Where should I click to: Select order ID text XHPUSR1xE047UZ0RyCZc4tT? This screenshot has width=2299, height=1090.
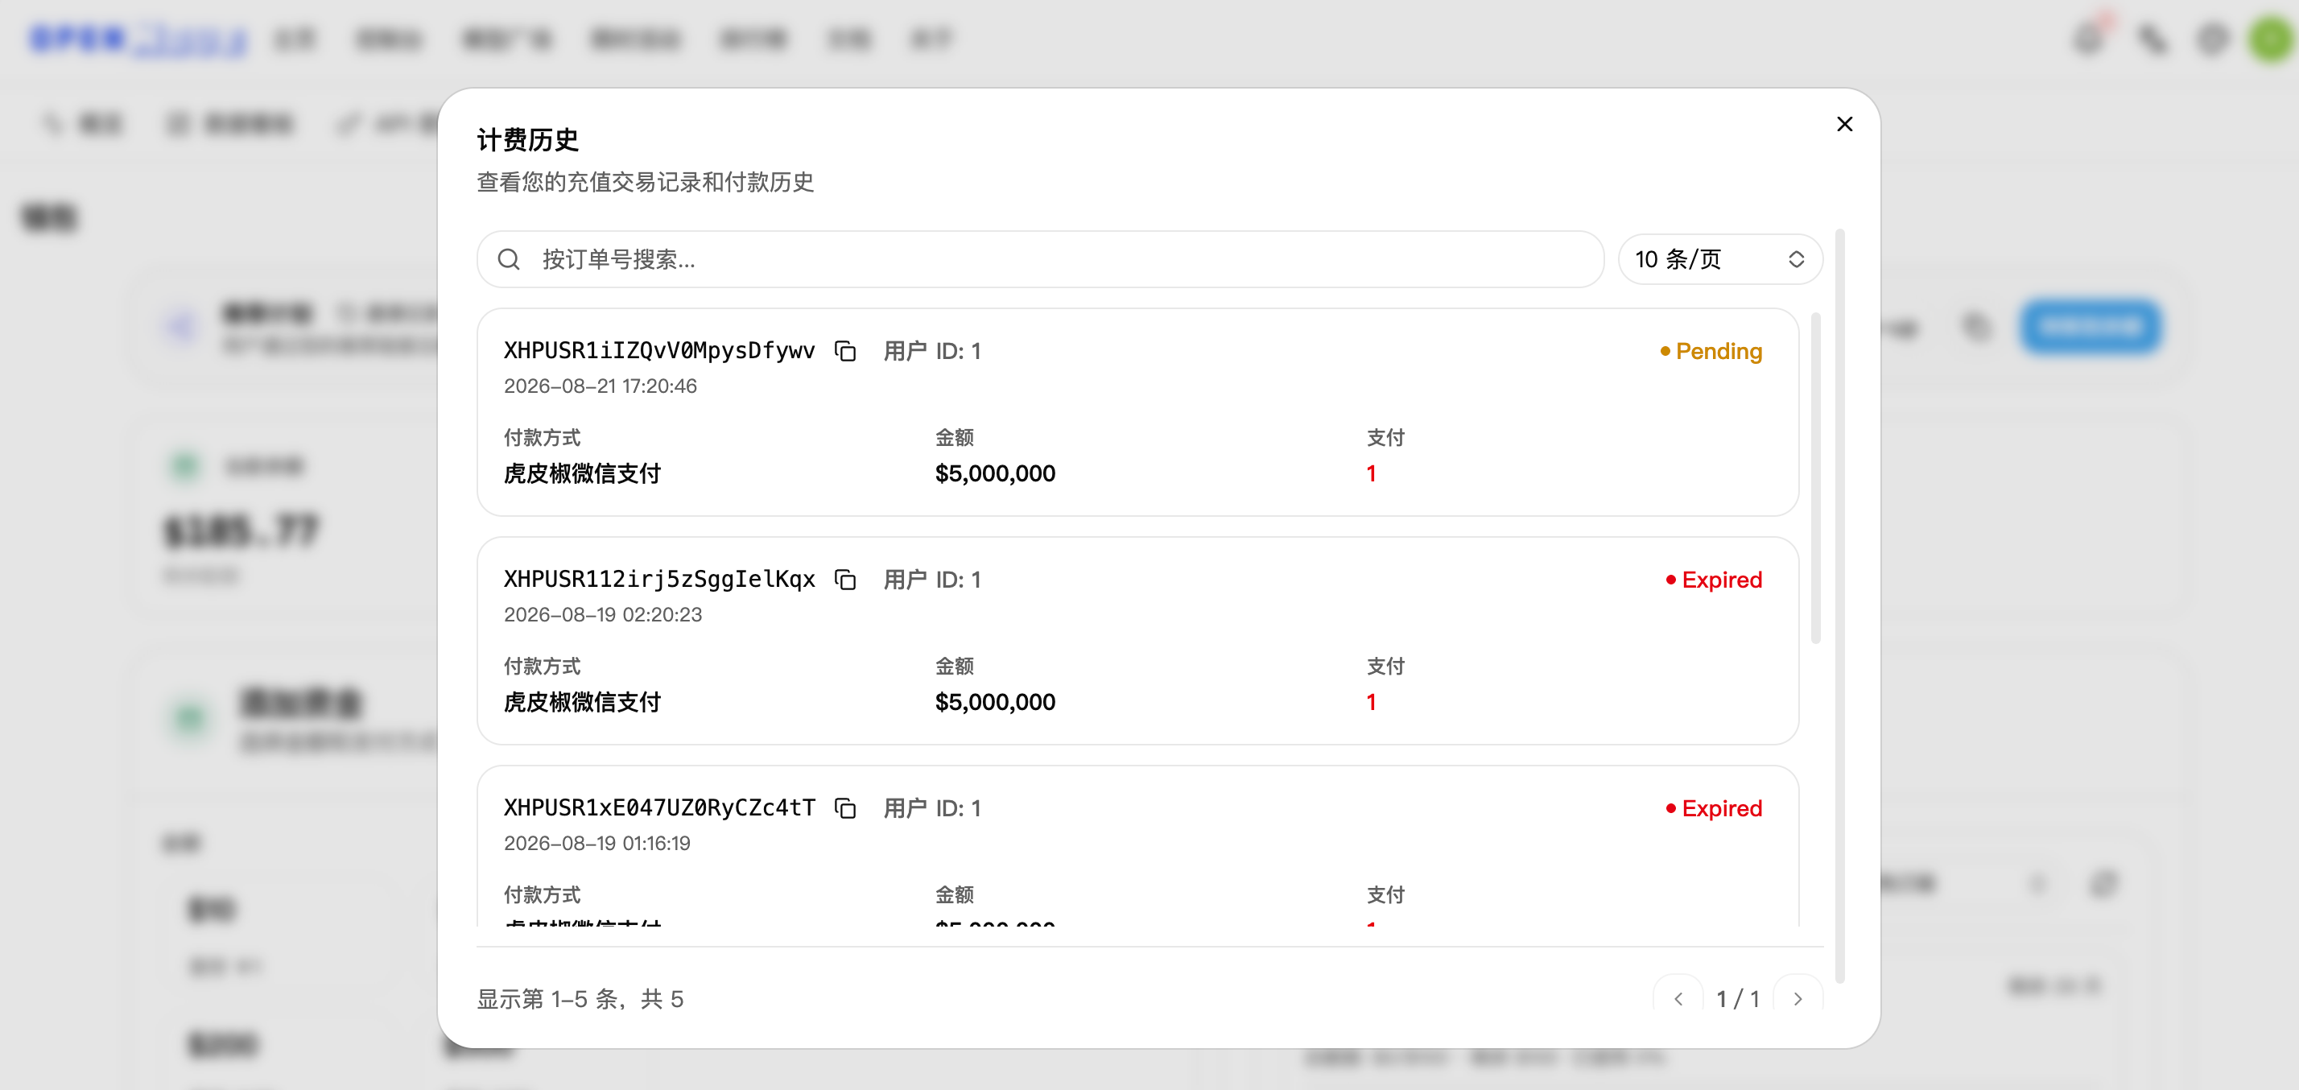(658, 807)
